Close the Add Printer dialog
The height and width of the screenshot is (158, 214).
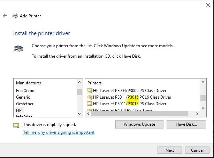[208, 5]
